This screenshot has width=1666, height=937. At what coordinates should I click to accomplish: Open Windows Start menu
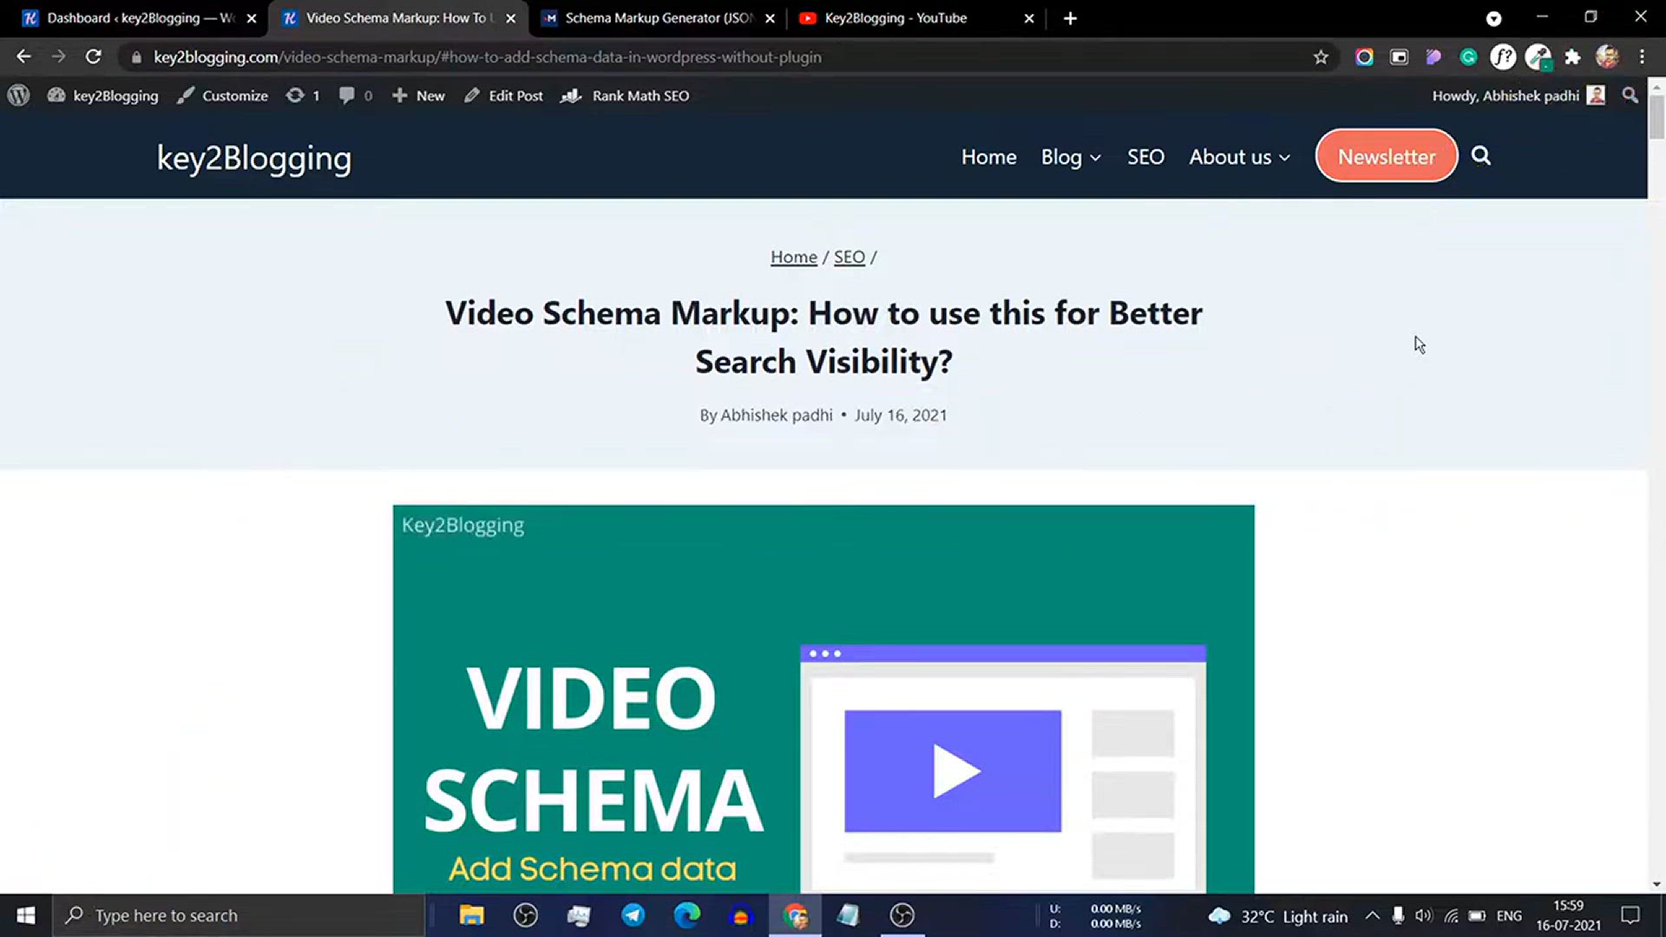coord(26,915)
